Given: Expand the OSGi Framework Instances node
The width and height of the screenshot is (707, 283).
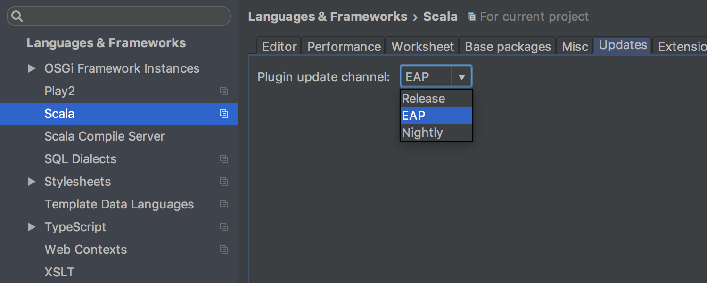Looking at the screenshot, I should click(32, 68).
